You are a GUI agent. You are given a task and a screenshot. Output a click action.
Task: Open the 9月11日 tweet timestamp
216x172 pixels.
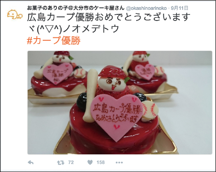tap(179, 8)
